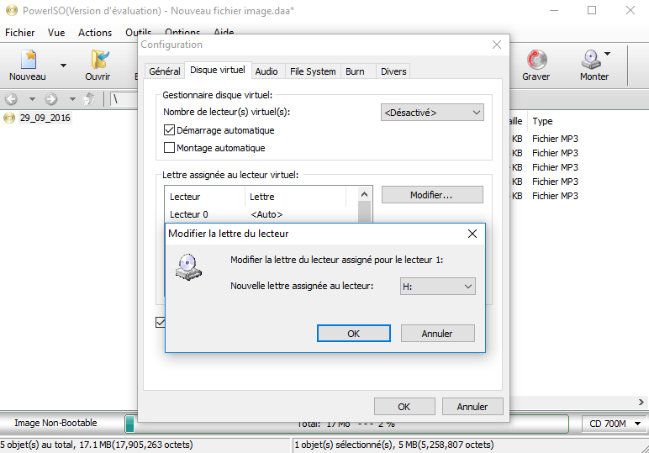Switch to the File System tab

[x=313, y=71]
